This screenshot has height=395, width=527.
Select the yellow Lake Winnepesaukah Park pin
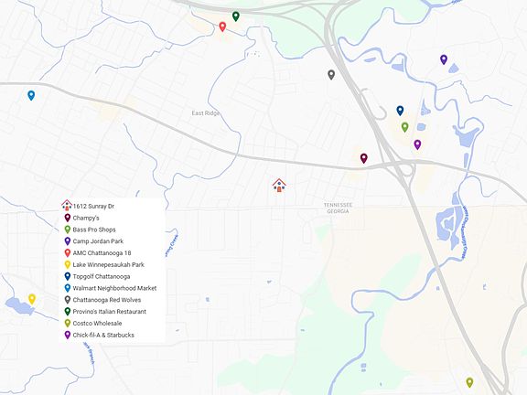pos(32,299)
